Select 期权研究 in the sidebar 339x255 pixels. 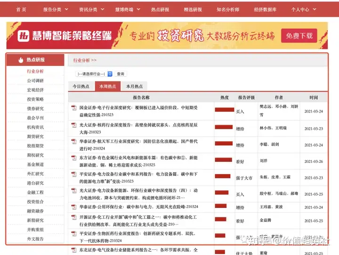point(35,155)
